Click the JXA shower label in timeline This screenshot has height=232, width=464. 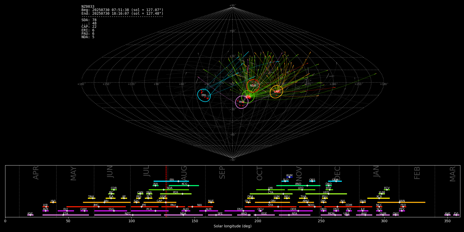[155, 184]
